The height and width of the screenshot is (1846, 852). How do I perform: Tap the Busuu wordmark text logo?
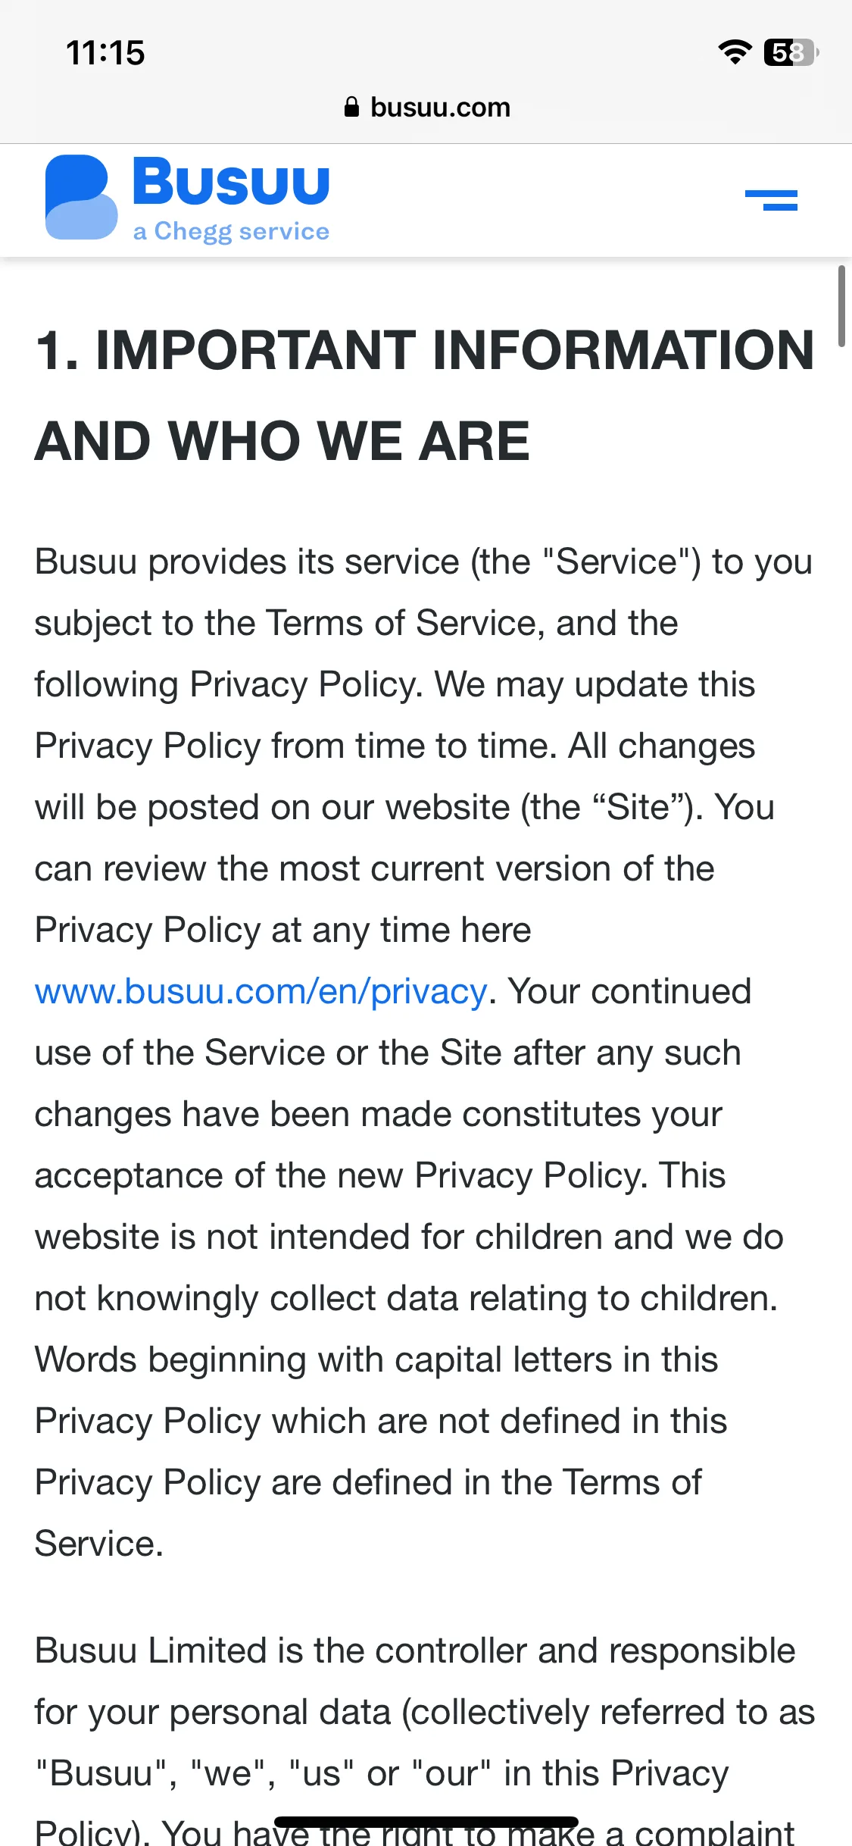coord(231,182)
